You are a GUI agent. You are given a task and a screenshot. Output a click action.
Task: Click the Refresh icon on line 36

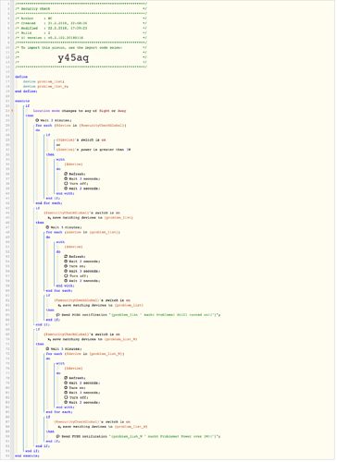[66, 174]
